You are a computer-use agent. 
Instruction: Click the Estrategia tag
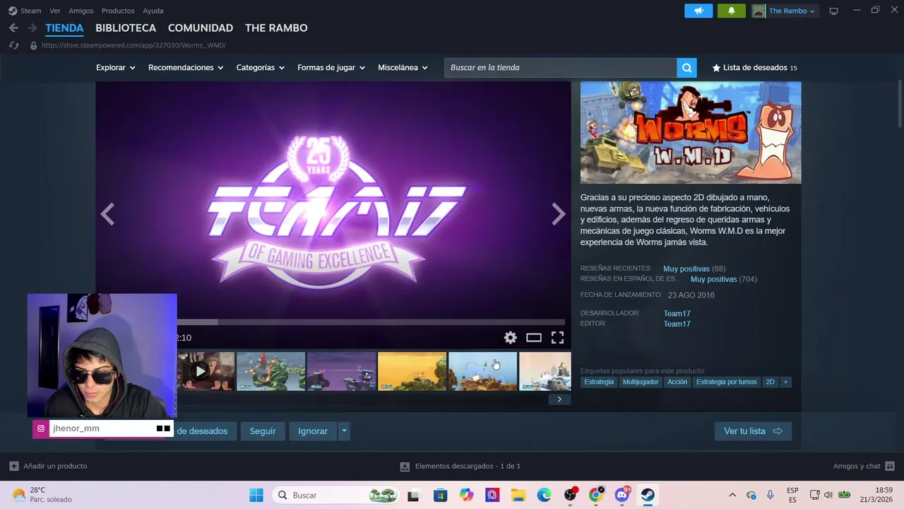(x=599, y=382)
